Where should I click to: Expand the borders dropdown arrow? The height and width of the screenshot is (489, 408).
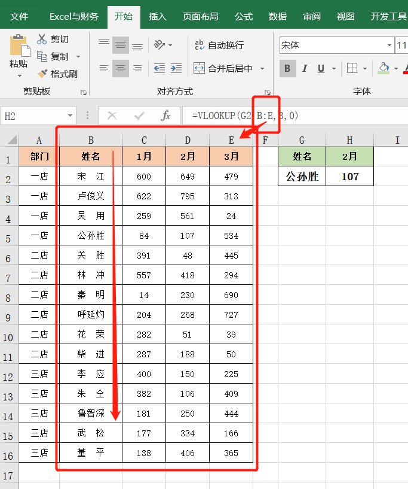pos(365,68)
